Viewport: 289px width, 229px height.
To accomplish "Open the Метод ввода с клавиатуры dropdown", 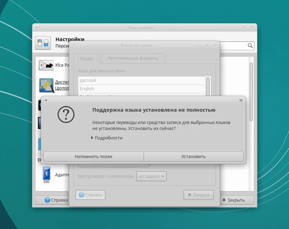I will click(x=151, y=176).
